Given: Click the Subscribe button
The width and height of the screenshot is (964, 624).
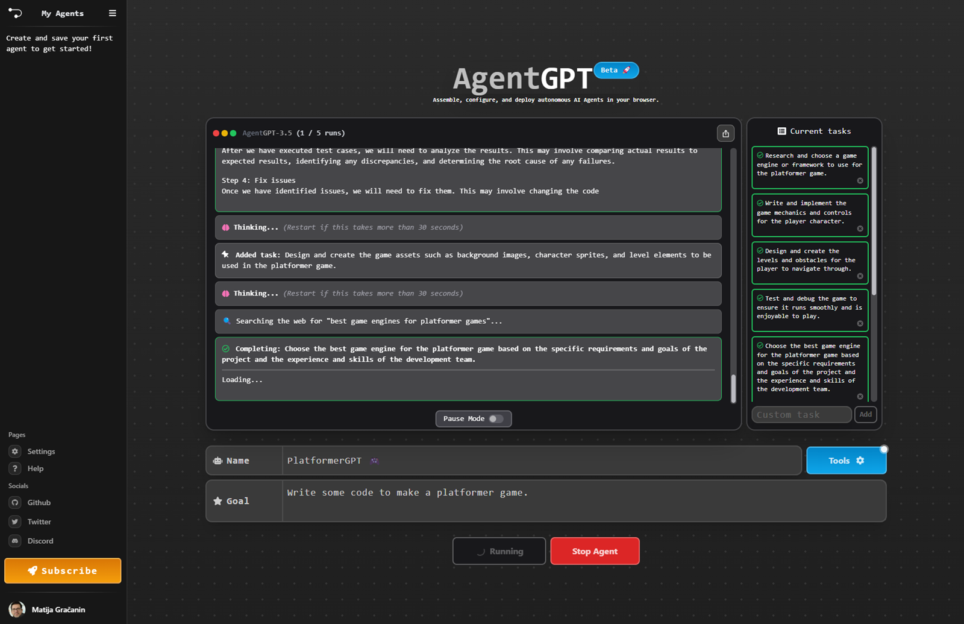Looking at the screenshot, I should click(x=63, y=570).
